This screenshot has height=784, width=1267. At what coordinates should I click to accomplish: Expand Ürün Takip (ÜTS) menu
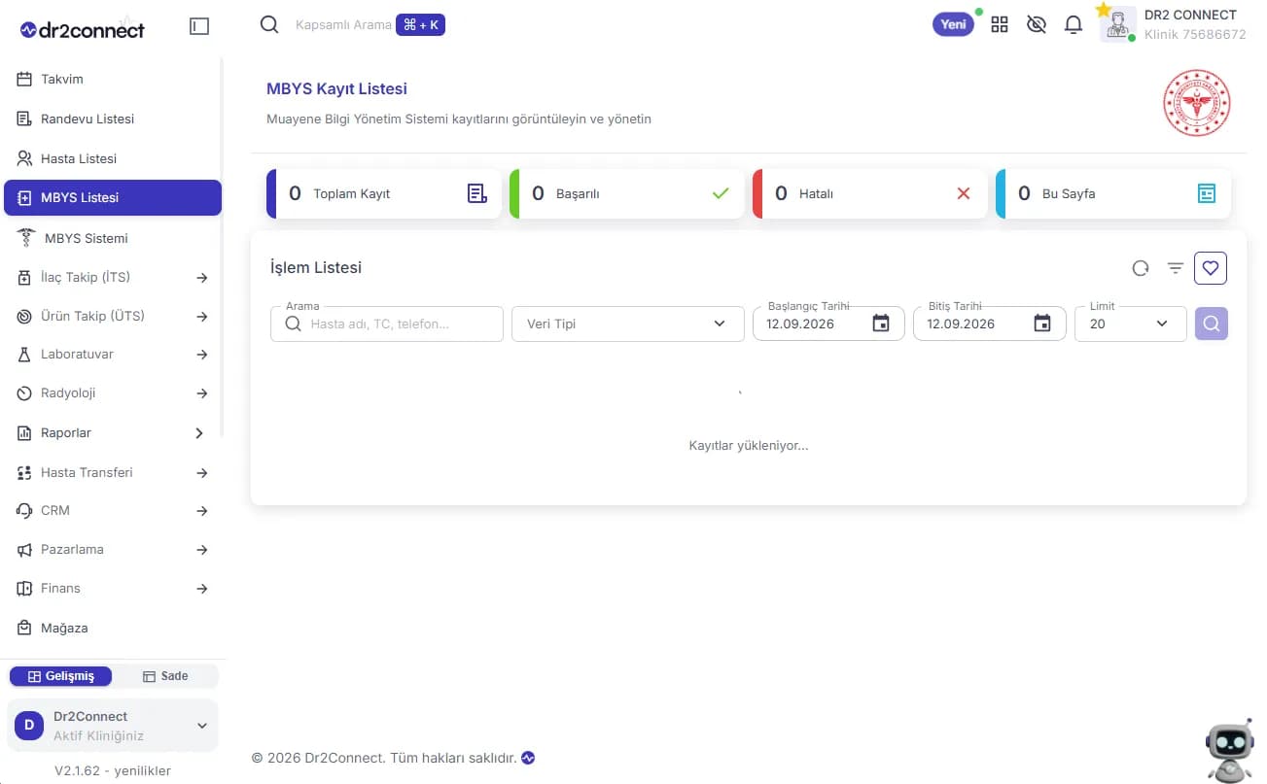coord(113,316)
